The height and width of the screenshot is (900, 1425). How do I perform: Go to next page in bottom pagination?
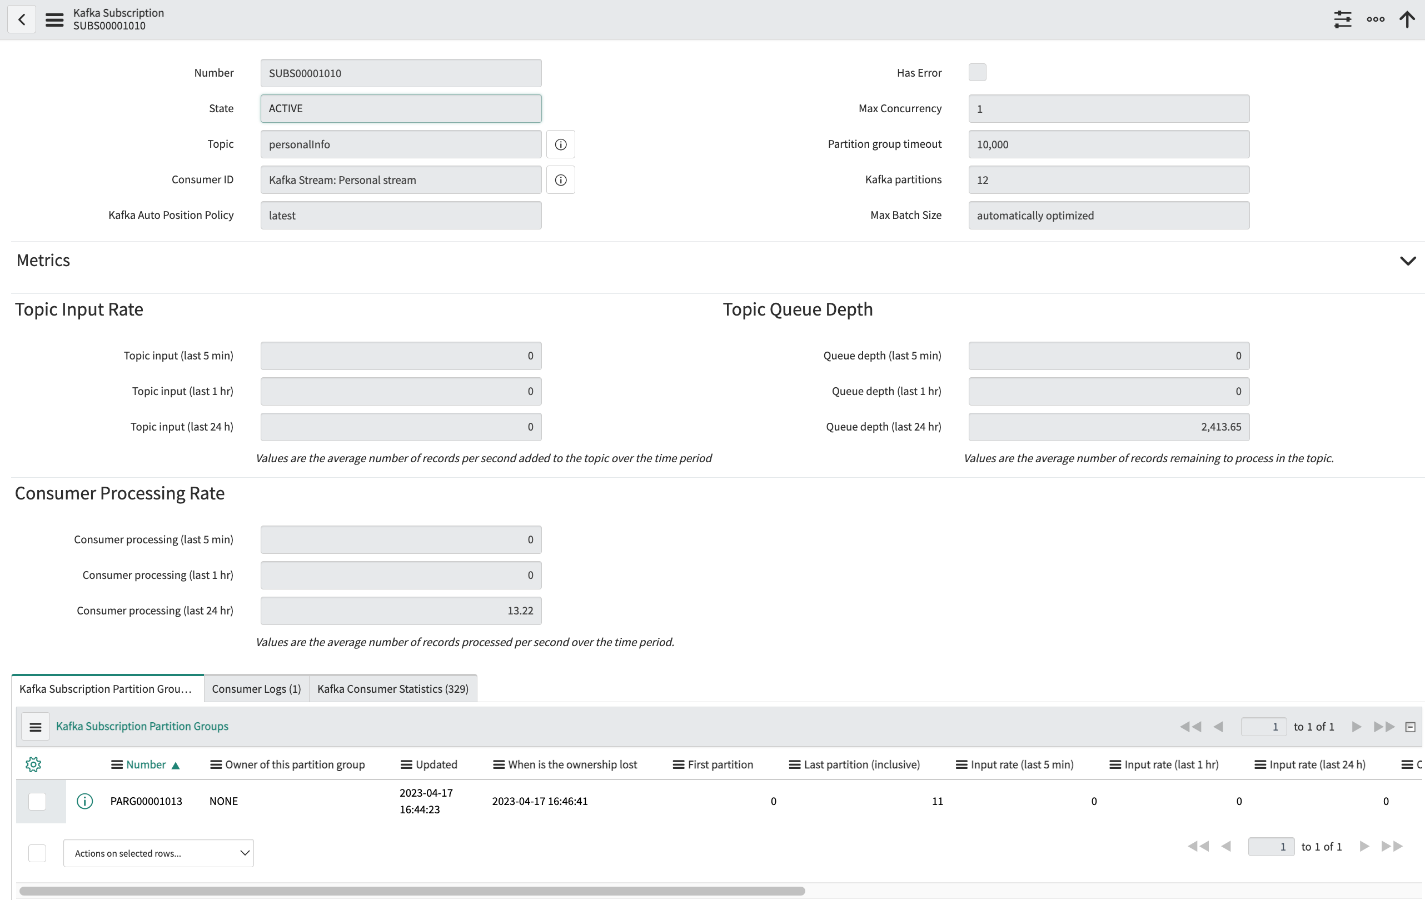click(1364, 846)
